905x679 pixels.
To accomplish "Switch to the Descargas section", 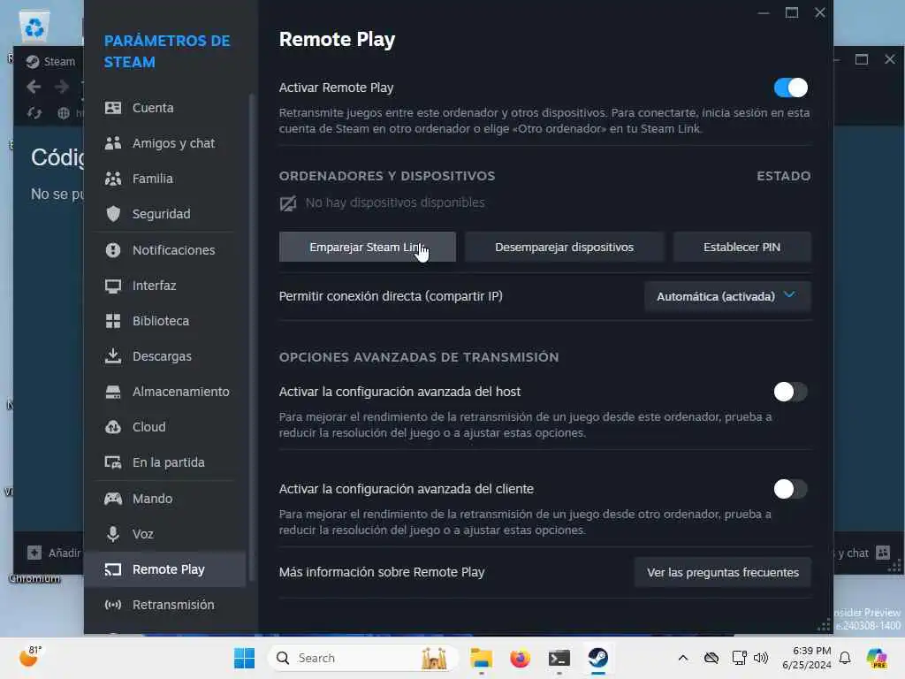I will 166,356.
